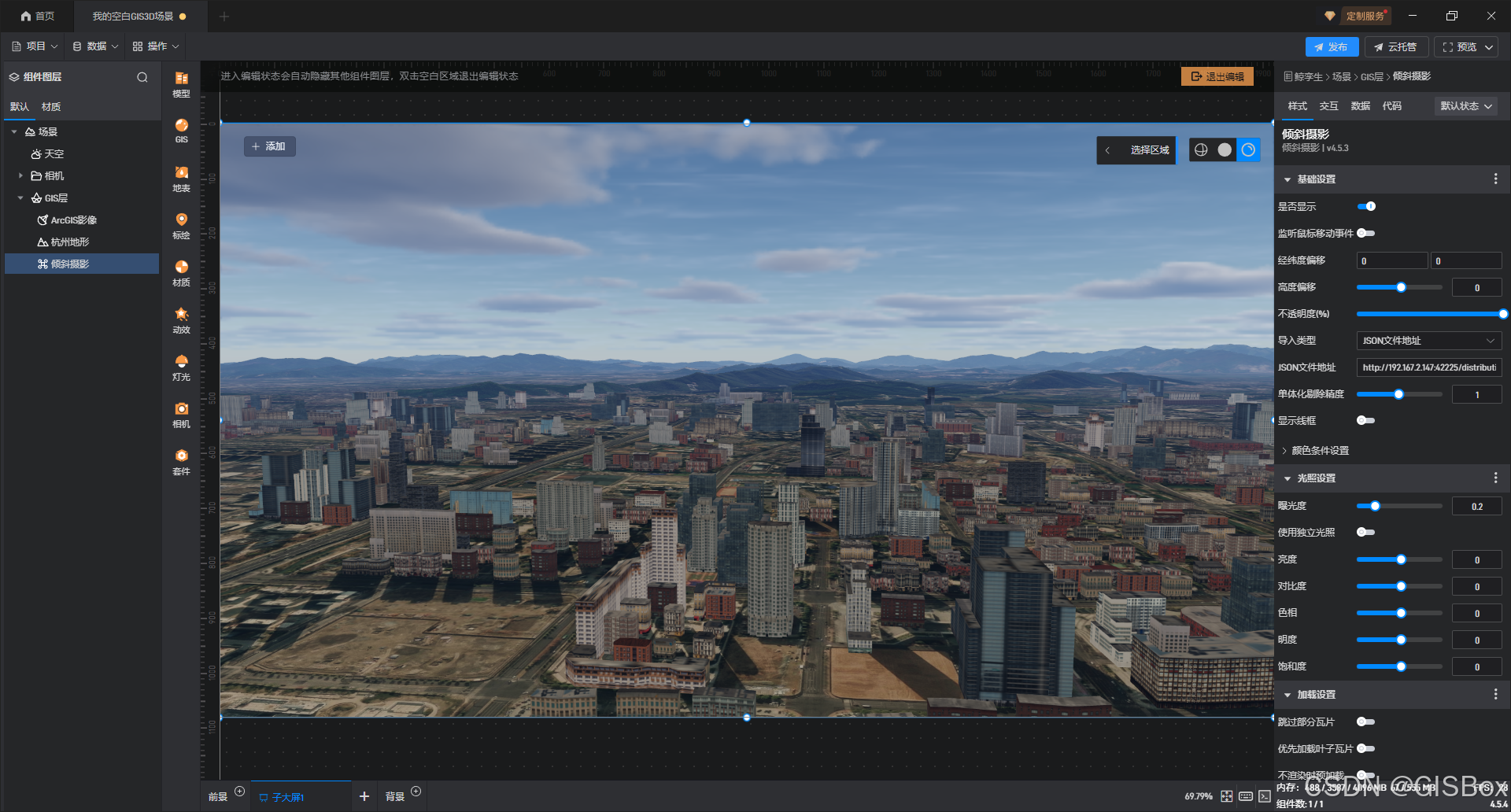Toggle the 是否显示 switch
Viewport: 1511px width, 812px height.
pos(1366,206)
